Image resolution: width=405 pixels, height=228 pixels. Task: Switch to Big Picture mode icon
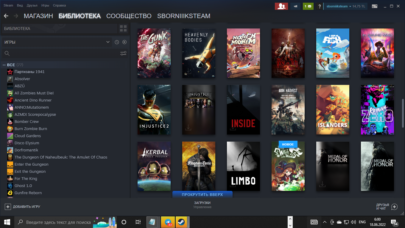374,6
